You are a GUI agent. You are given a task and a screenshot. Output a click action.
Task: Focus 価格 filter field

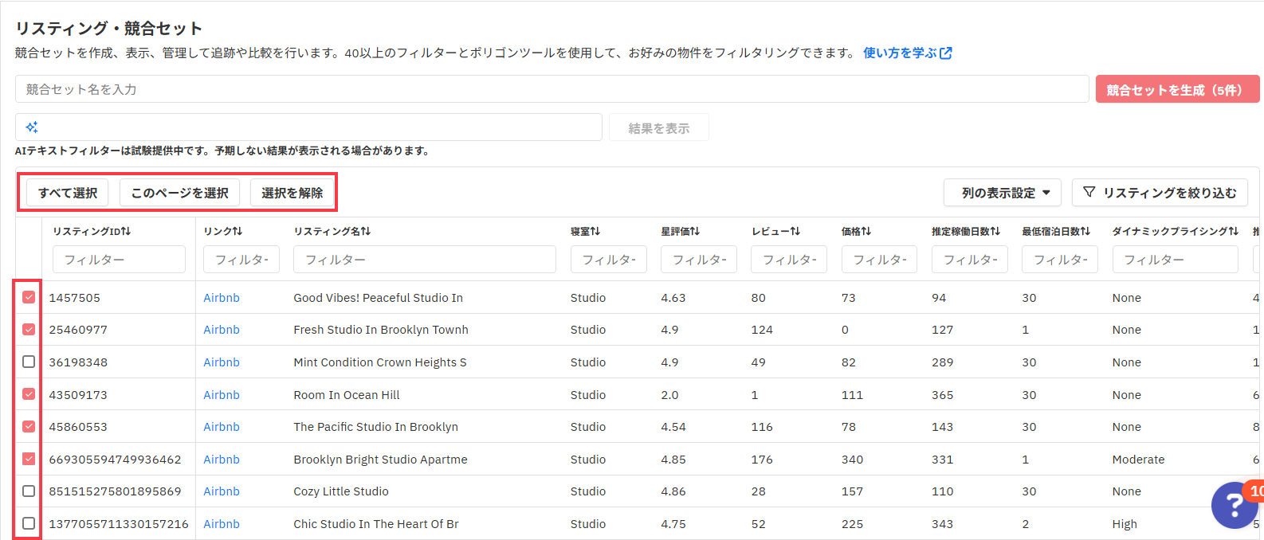point(880,260)
